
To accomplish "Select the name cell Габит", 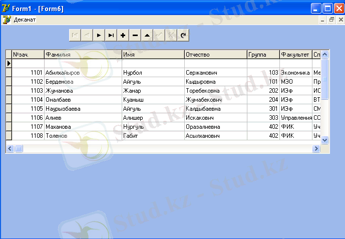I will (x=153, y=136).
